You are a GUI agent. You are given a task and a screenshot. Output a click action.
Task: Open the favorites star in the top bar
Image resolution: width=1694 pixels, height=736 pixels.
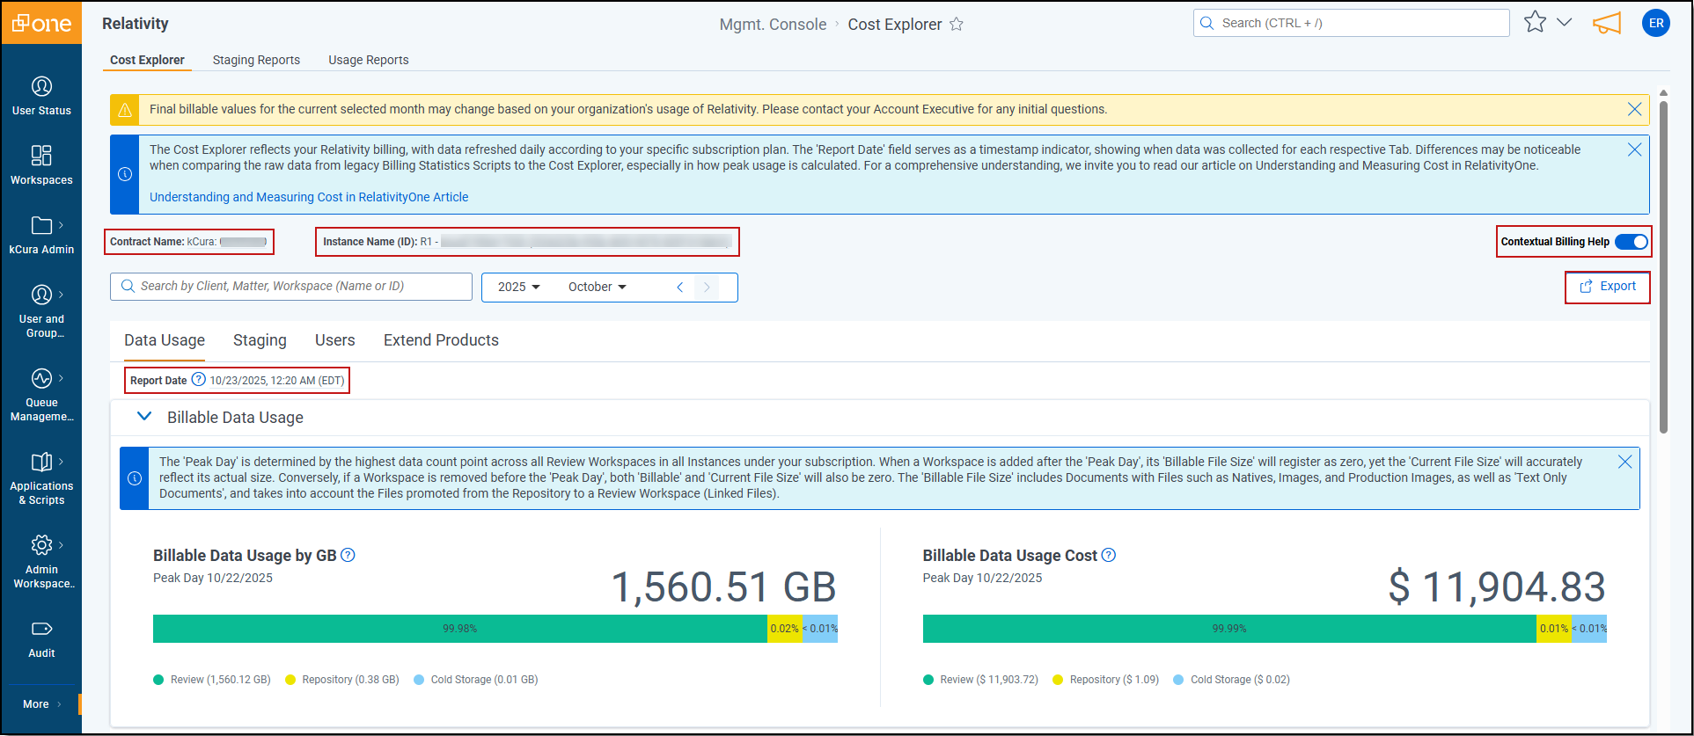[x=1535, y=22]
